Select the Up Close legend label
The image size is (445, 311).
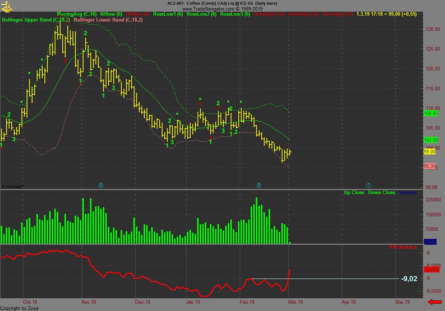tap(354, 192)
